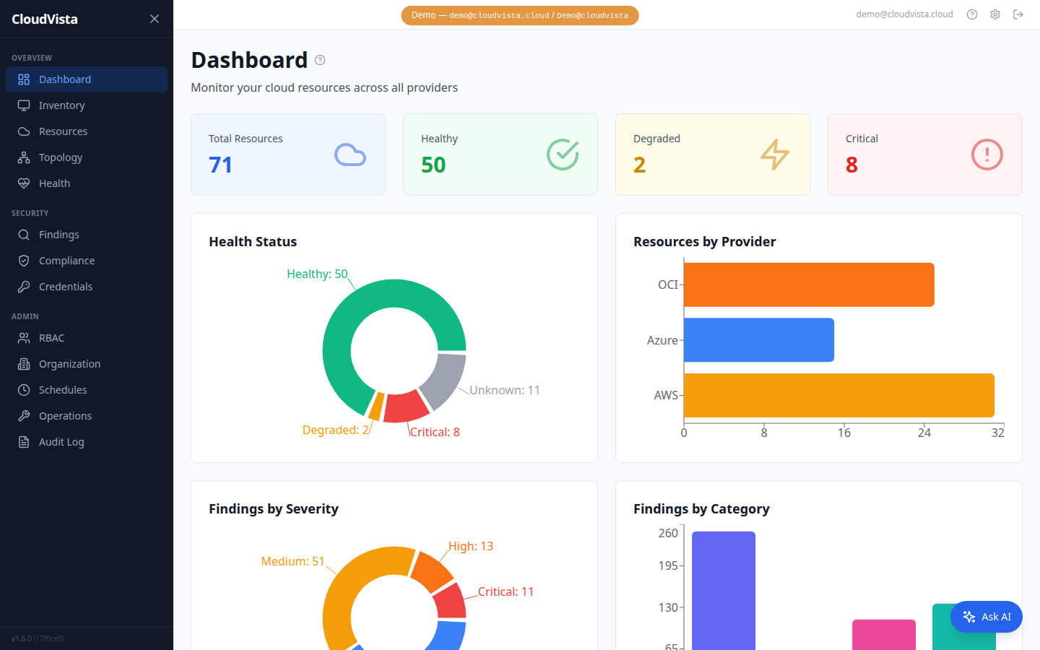
Task: Click the Dashboard title help tooltip icon
Action: click(x=319, y=60)
